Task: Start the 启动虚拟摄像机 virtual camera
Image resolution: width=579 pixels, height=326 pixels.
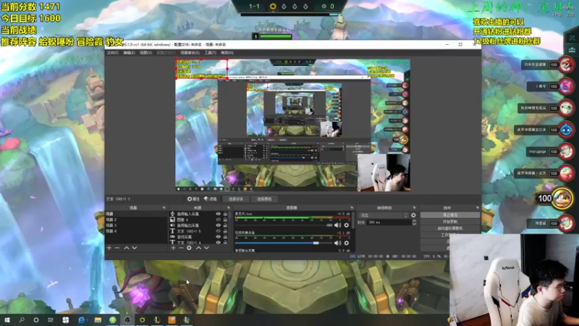Action: [x=449, y=228]
